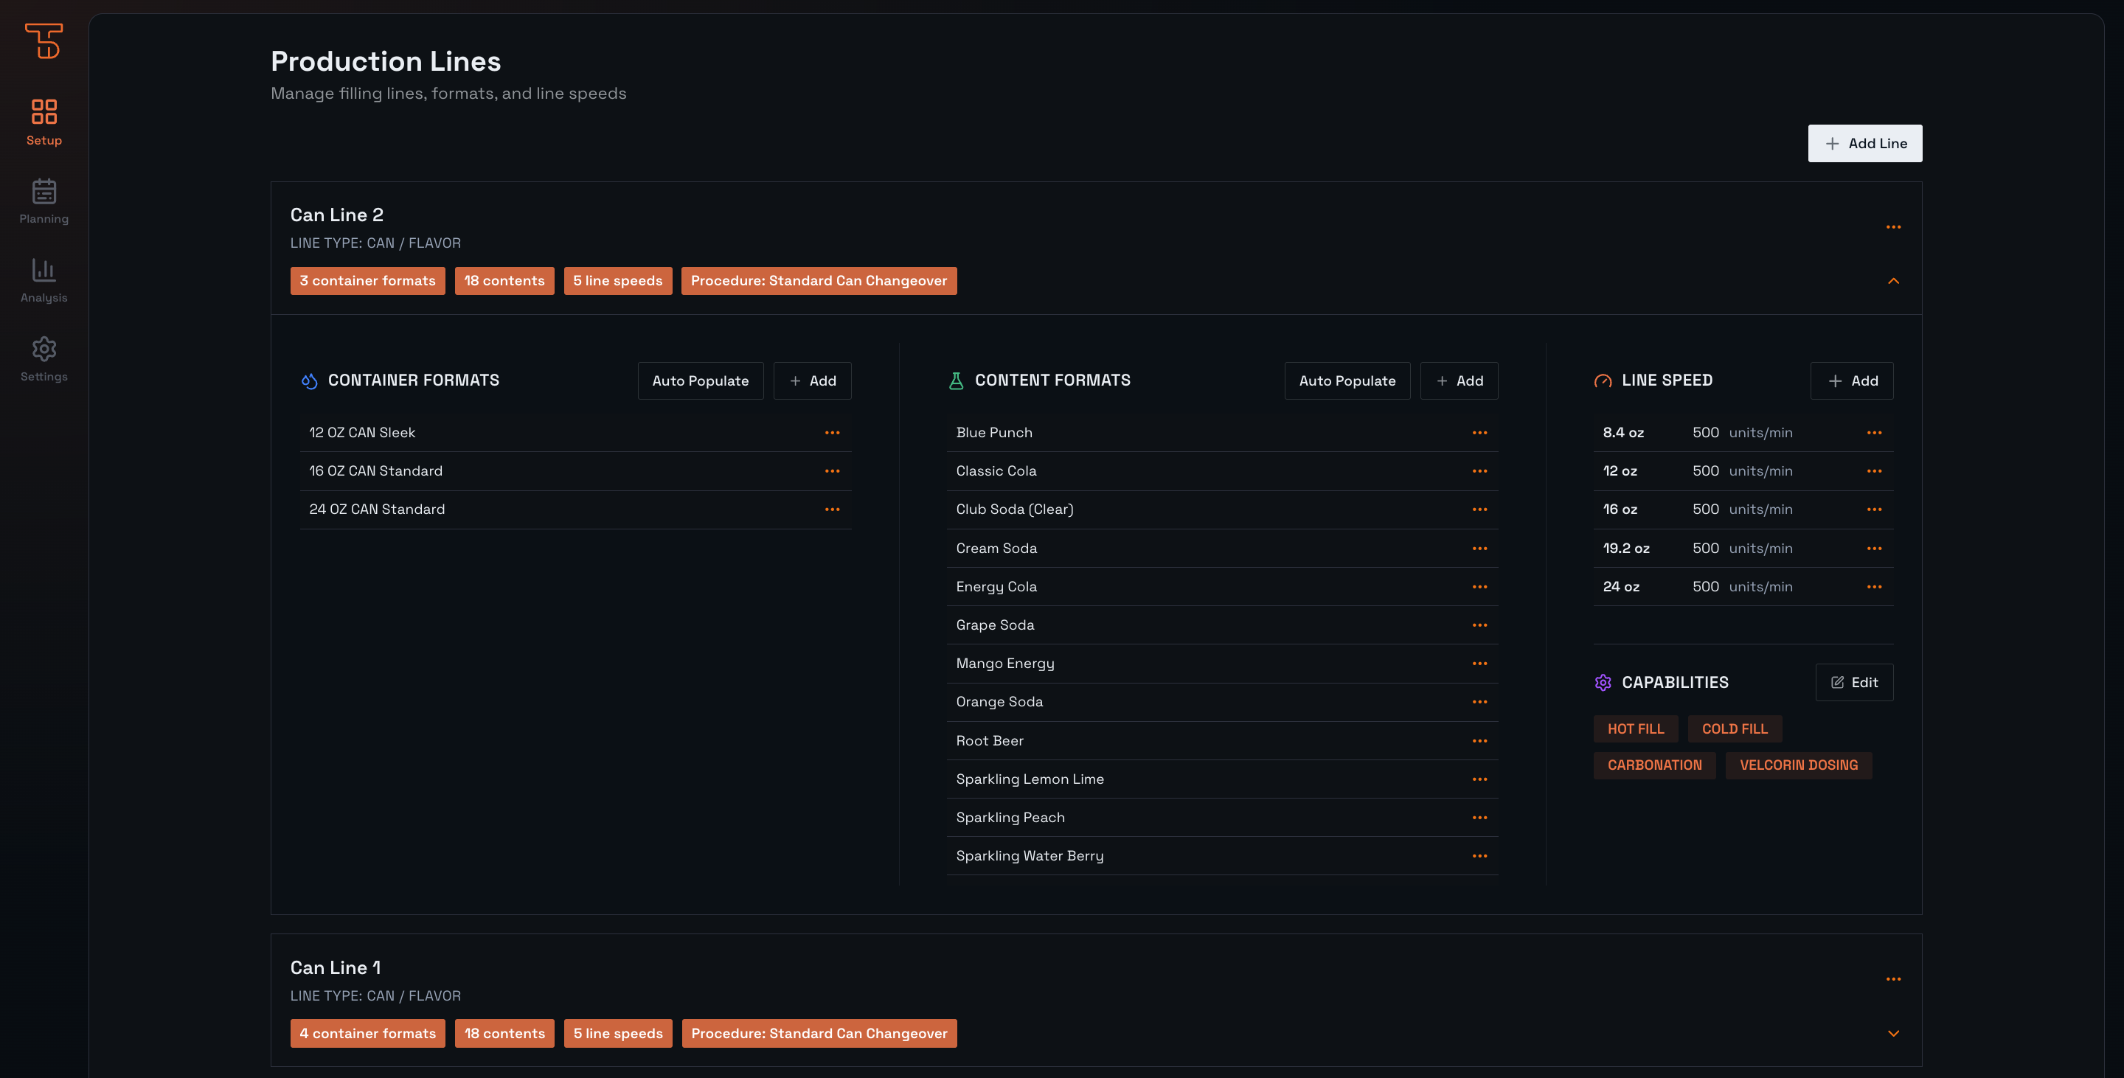Open Analysis chart icon
This screenshot has width=2124, height=1078.
tap(44, 279)
